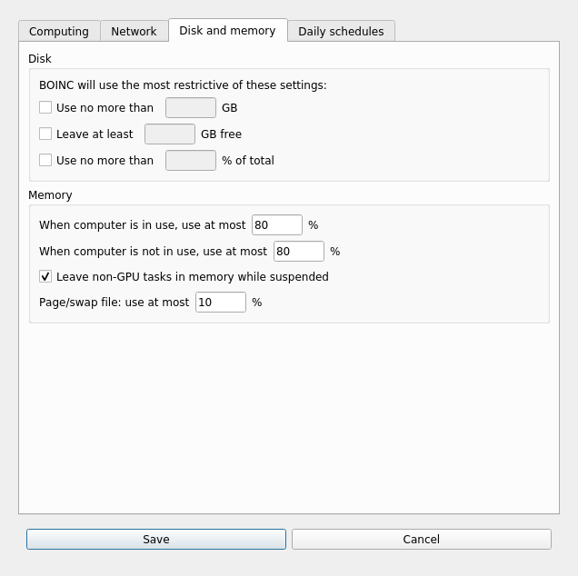Click the Page/swap file percentage field
The image size is (578, 576).
click(x=220, y=302)
